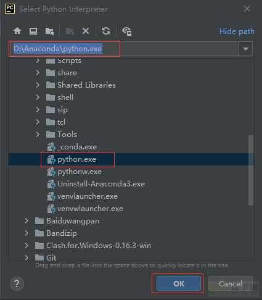Jump to Project directory icon
The width and height of the screenshot is (262, 300).
pos(49,31)
